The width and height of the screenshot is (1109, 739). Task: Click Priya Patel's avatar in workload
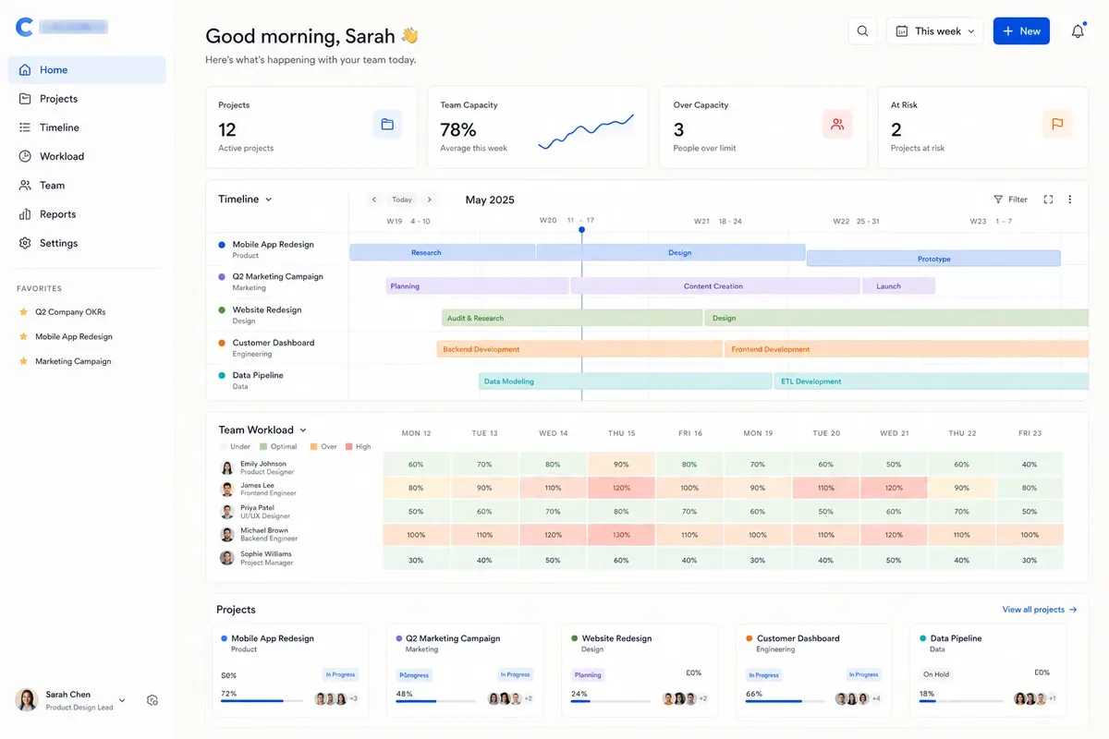pos(226,512)
